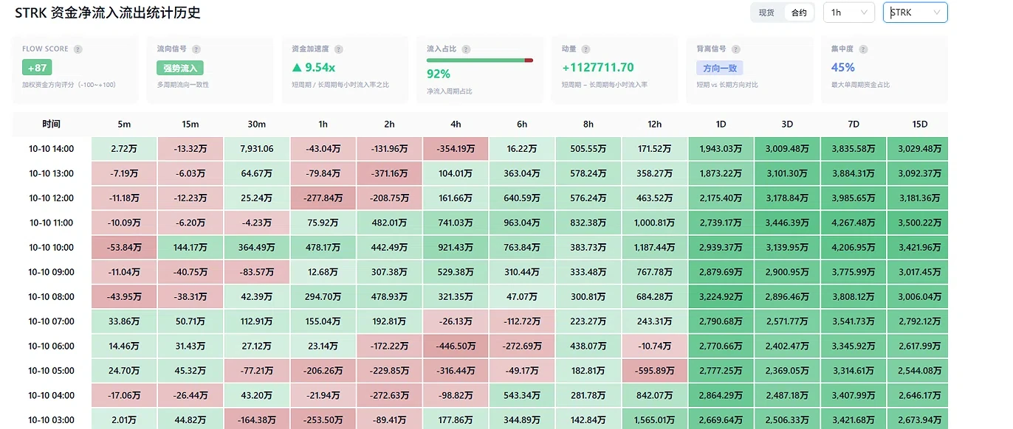Select the 合约 market option
Viewport: 1013px width, 429px height.
[799, 13]
